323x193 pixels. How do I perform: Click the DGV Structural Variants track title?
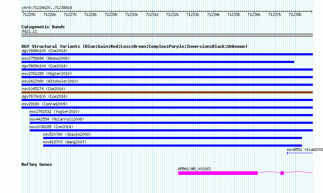coord(135,46)
